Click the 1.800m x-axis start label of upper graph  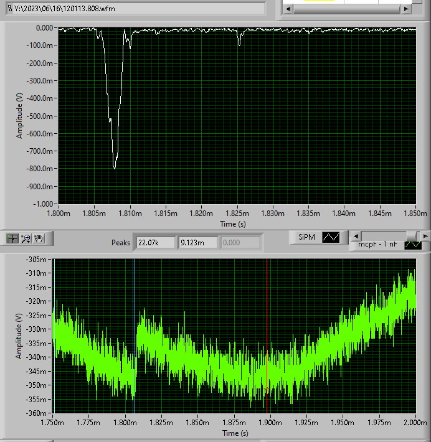[x=58, y=213]
